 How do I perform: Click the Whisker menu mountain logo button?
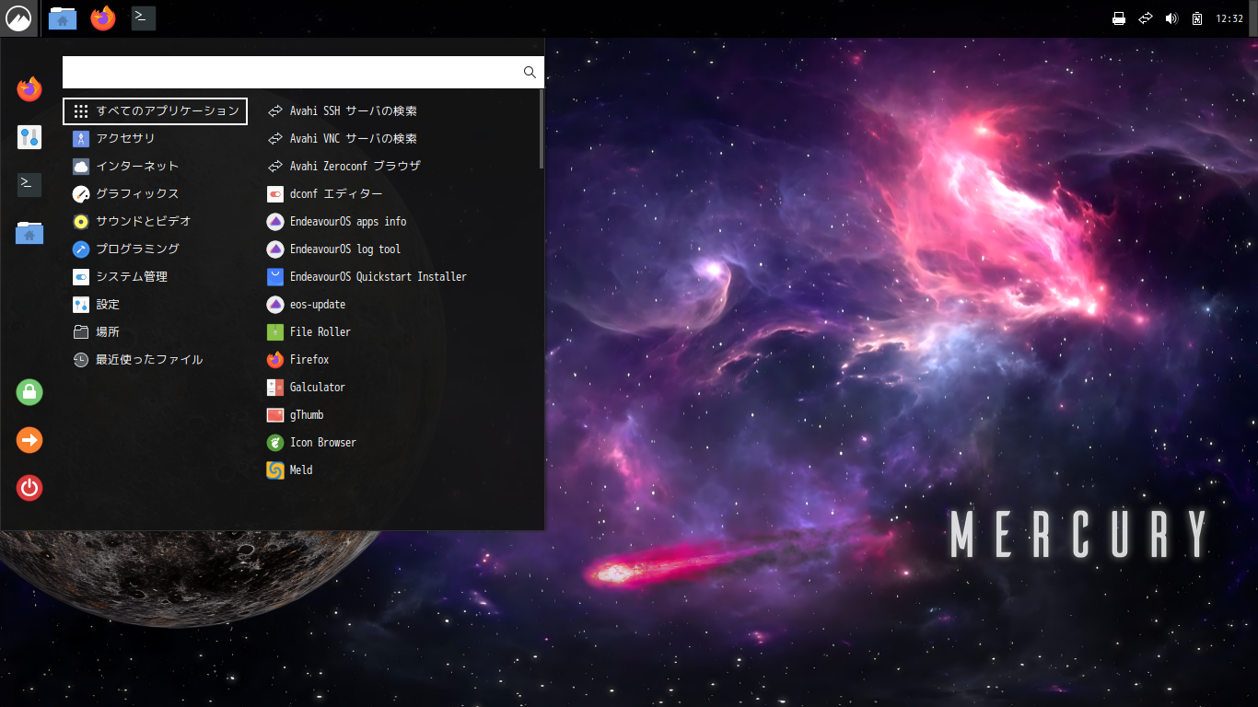tap(18, 18)
